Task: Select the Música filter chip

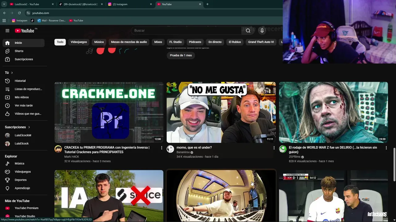Action: (x=99, y=42)
